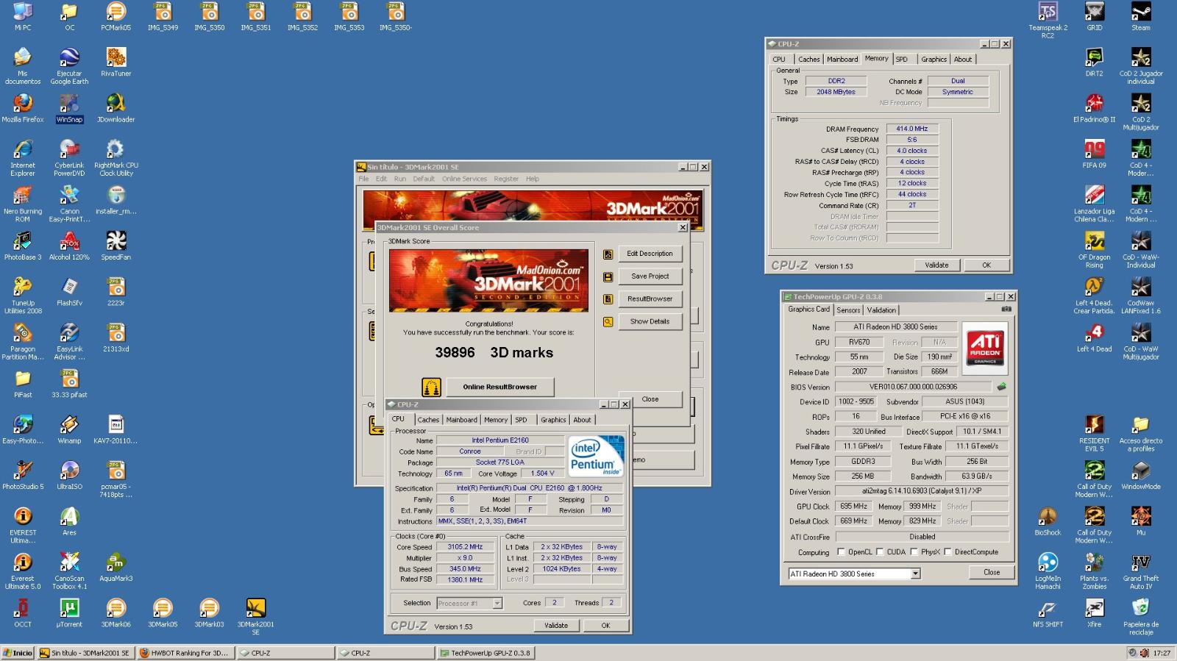Click 39896 3D marks score text
1177x661 pixels.
(494, 352)
